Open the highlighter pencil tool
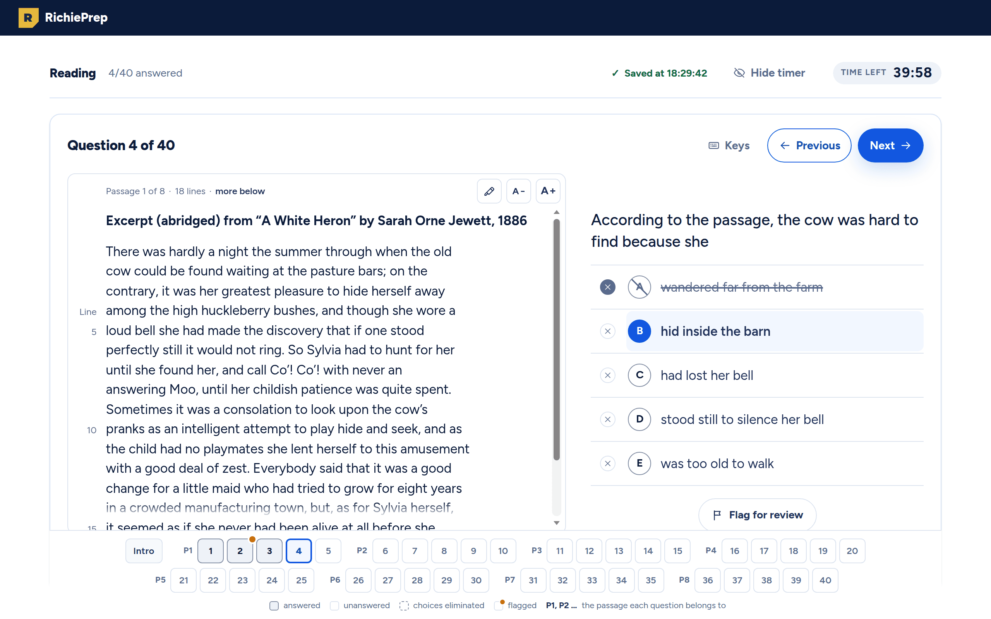 (489, 191)
